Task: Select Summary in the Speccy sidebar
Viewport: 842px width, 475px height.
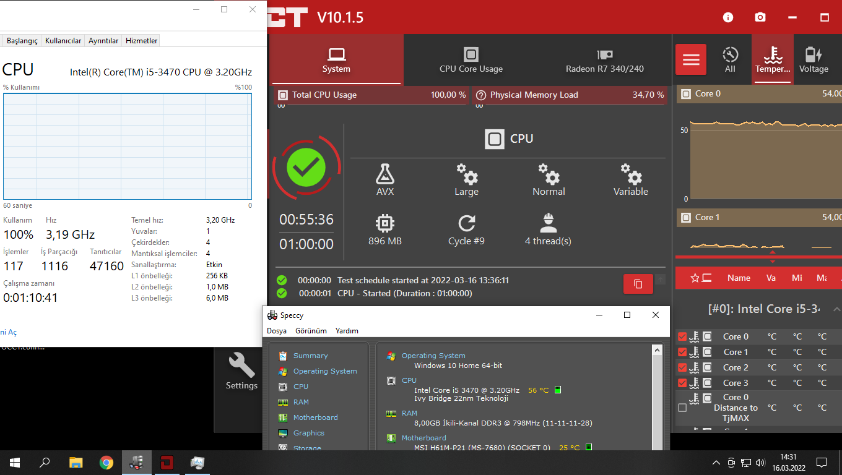Action: click(x=311, y=356)
